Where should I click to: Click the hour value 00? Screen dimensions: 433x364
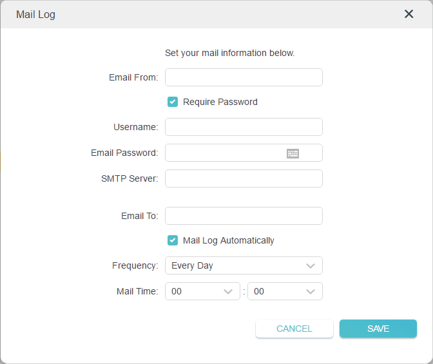pyautogui.click(x=177, y=291)
